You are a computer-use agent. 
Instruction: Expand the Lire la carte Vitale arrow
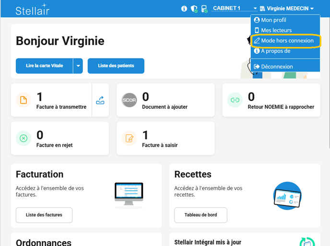click(x=78, y=66)
